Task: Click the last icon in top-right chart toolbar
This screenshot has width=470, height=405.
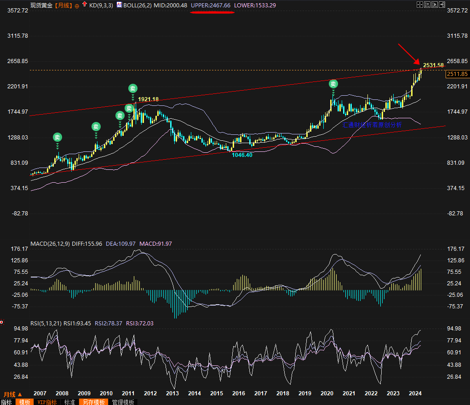Action: pyautogui.click(x=441, y=5)
